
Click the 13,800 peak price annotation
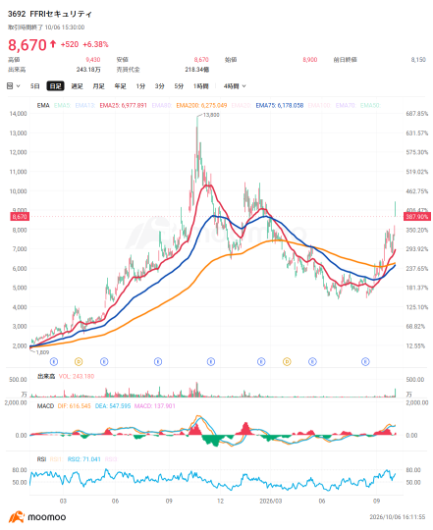(211, 115)
